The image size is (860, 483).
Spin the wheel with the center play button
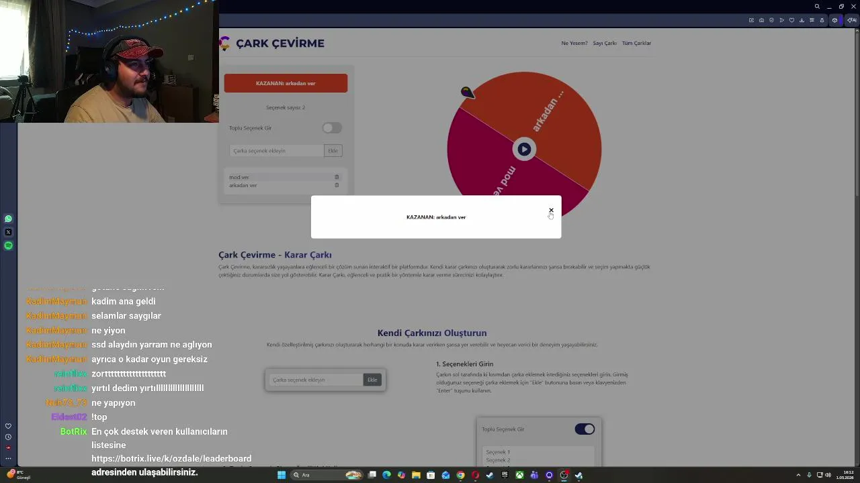tap(524, 149)
